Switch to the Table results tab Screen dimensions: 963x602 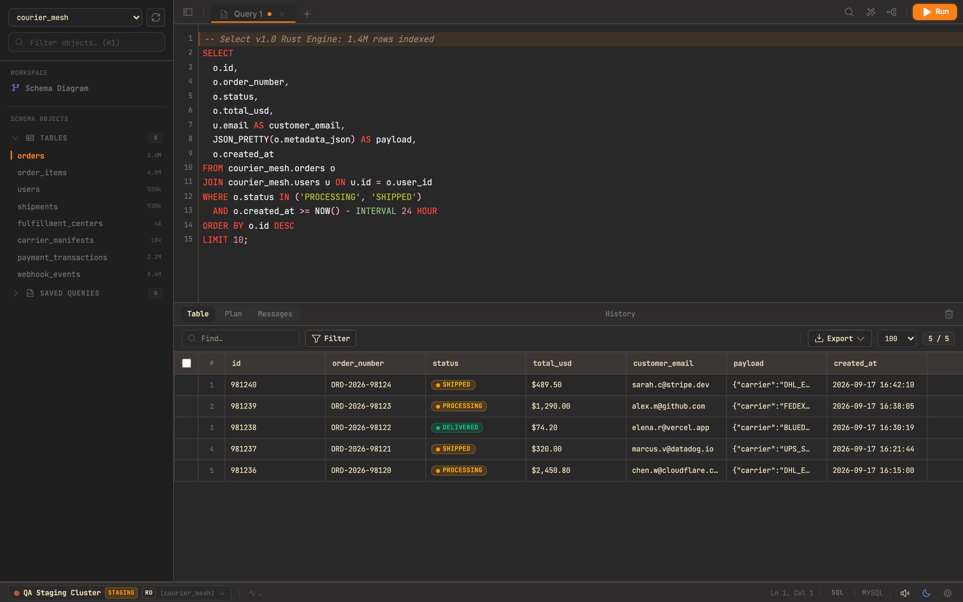(x=198, y=314)
